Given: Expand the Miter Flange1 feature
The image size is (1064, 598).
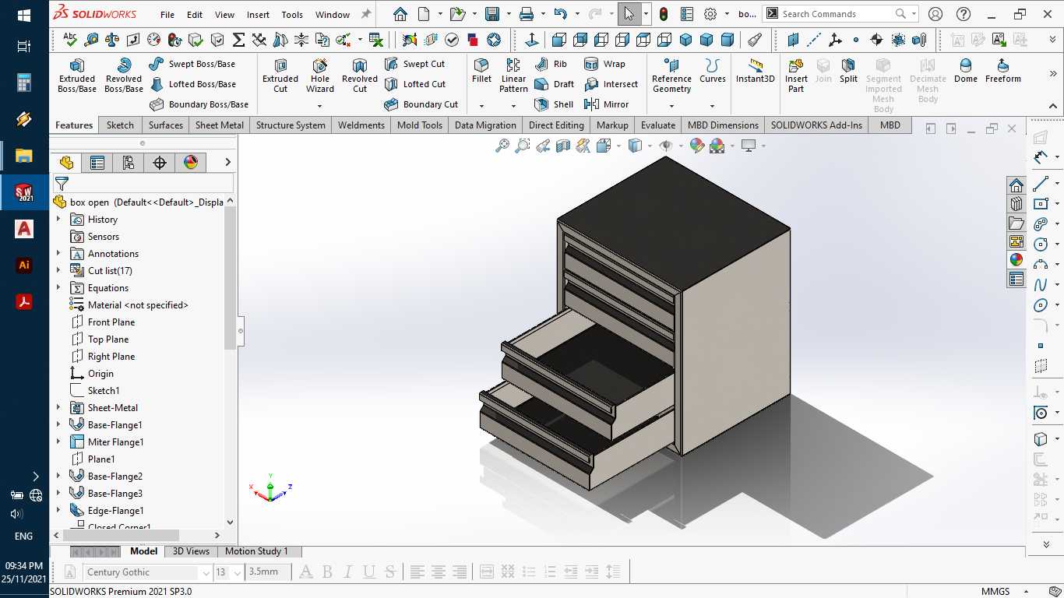Looking at the screenshot, I should [x=58, y=442].
